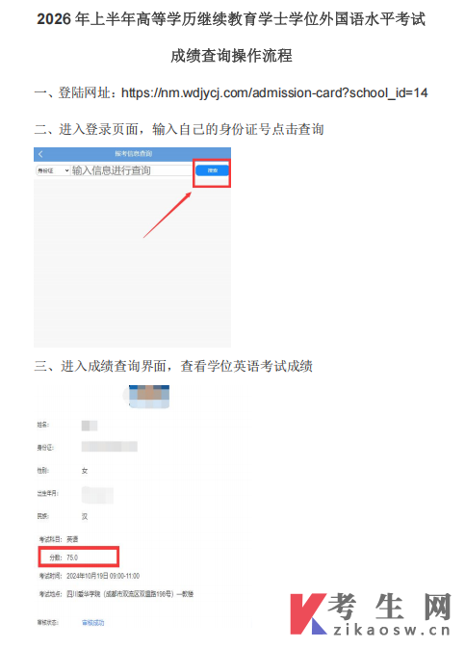
Task: Click the zikaosw.cn site address
Action: [x=391, y=630]
